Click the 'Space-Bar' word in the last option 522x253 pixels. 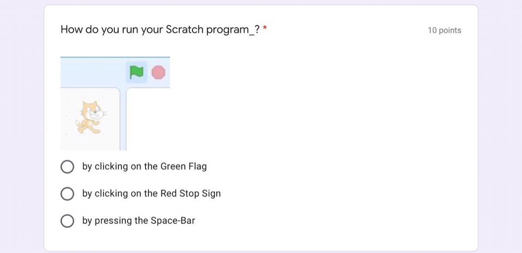coord(173,221)
